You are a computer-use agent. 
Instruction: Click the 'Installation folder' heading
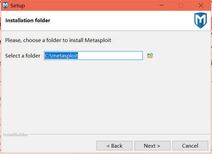(28, 21)
